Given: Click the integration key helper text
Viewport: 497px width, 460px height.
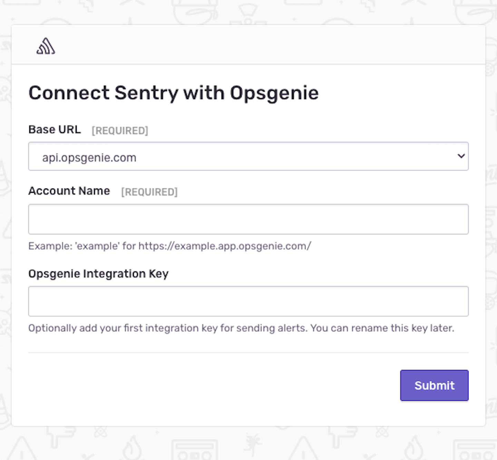Looking at the screenshot, I should [x=242, y=328].
